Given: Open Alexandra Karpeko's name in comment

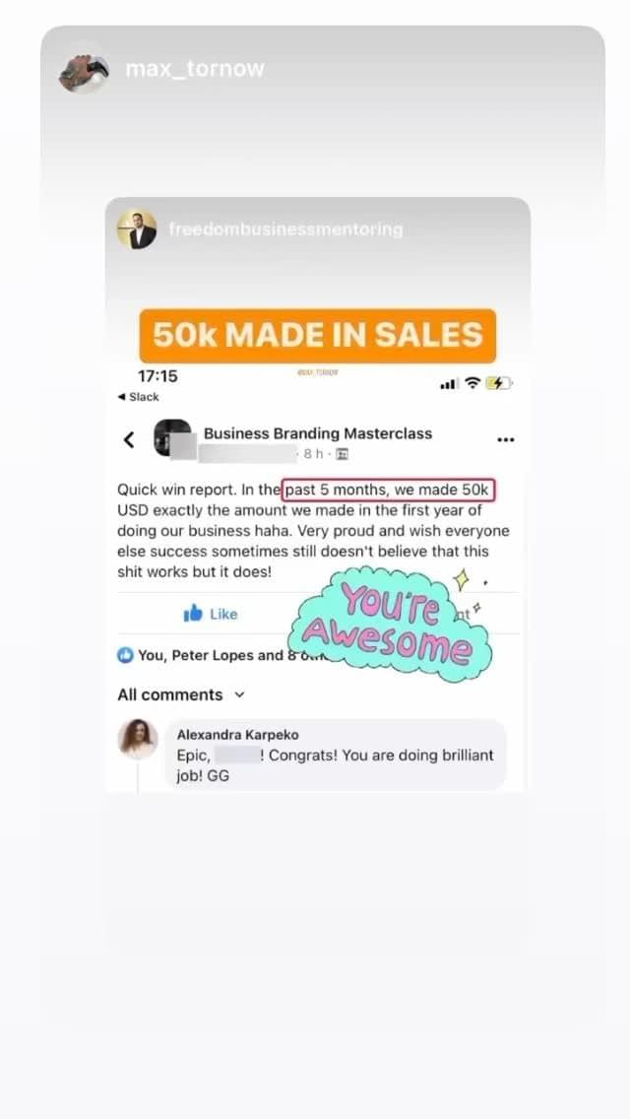Looking at the screenshot, I should 237,735.
